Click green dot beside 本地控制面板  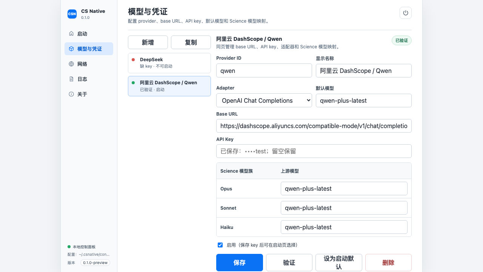(69, 247)
